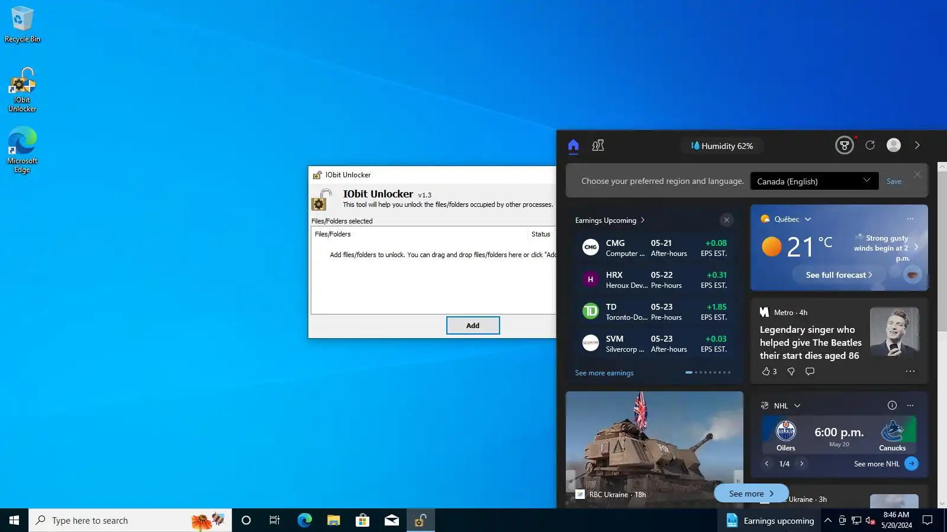Open the notification center icon
Image resolution: width=947 pixels, height=532 pixels.
[927, 520]
